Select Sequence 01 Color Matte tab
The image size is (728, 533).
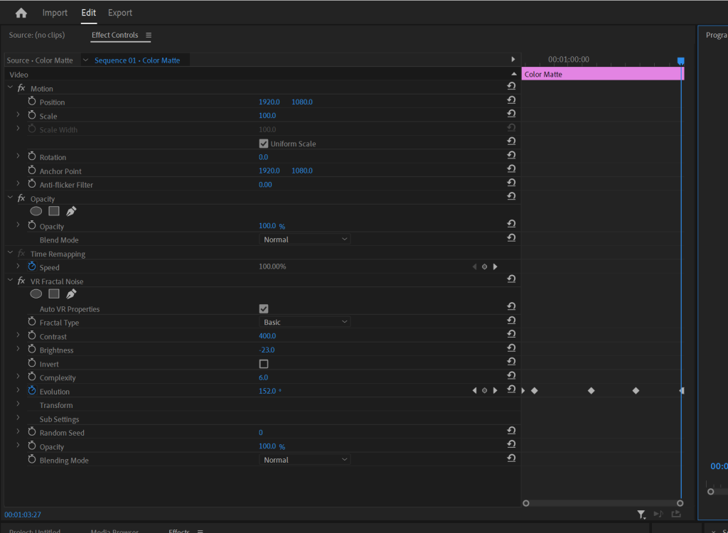(x=137, y=60)
